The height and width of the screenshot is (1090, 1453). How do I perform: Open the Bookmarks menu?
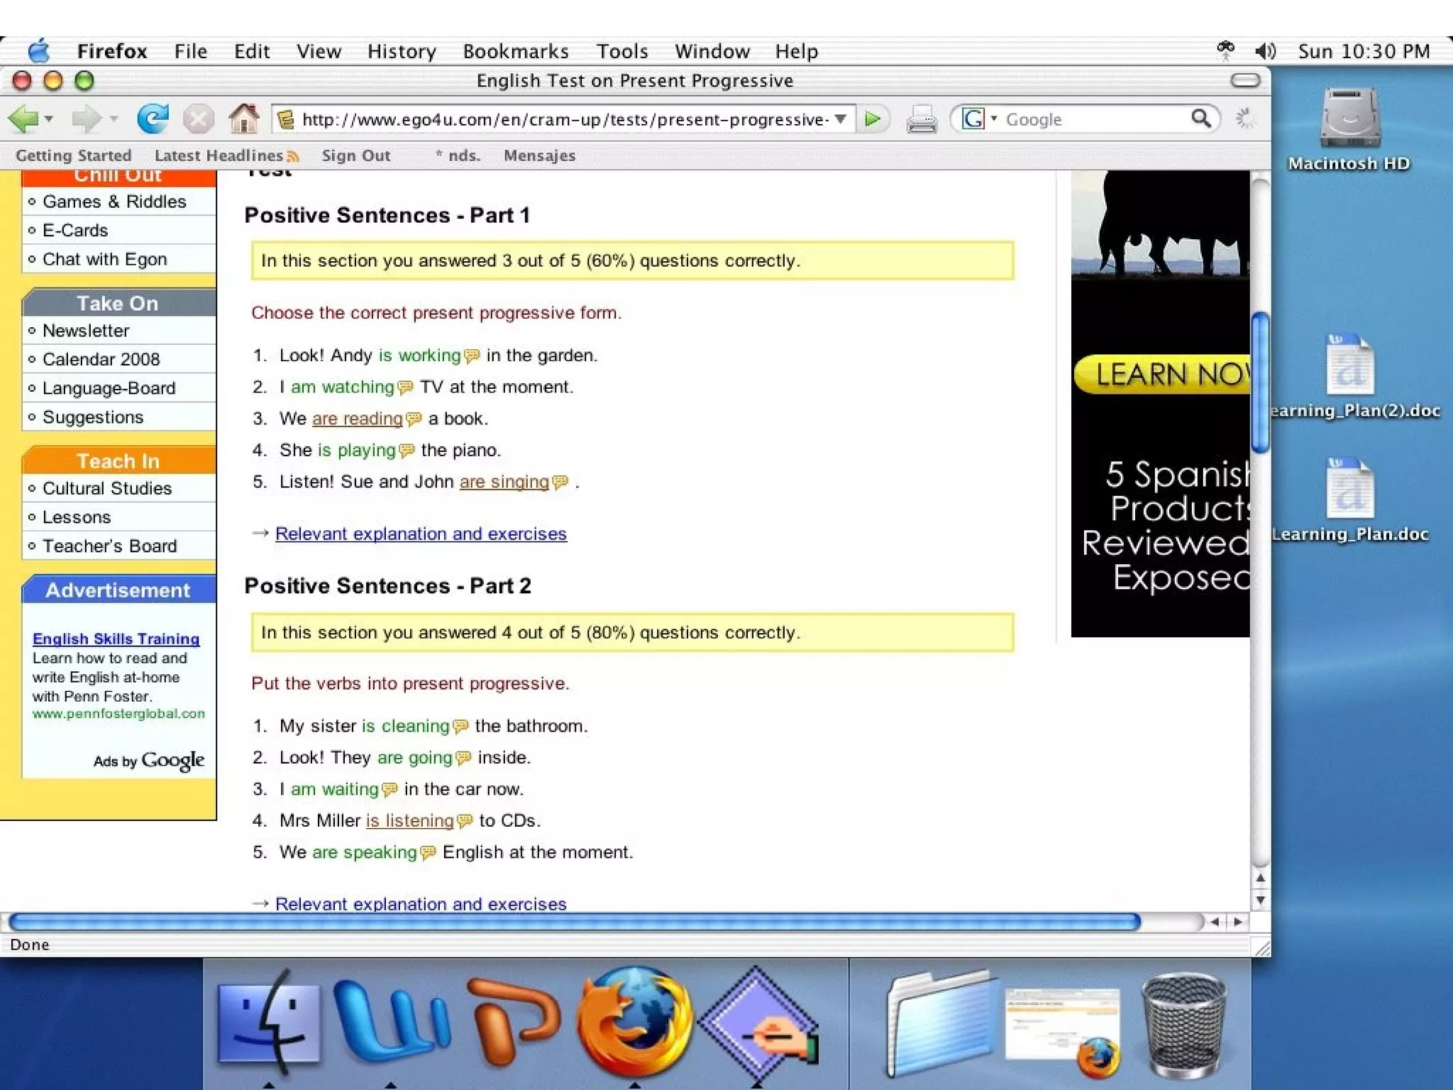pos(515,51)
